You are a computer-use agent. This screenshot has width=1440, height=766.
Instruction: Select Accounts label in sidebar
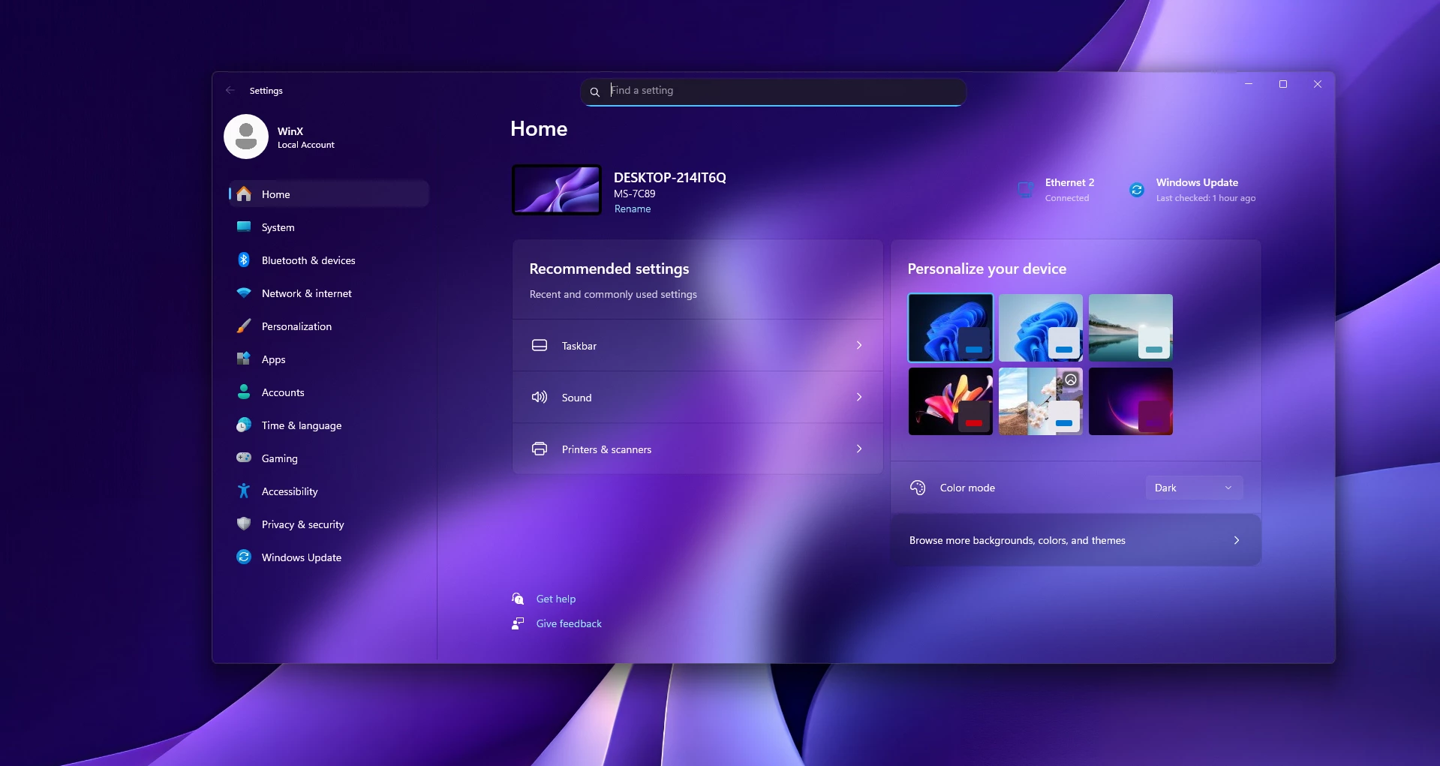pyautogui.click(x=283, y=392)
